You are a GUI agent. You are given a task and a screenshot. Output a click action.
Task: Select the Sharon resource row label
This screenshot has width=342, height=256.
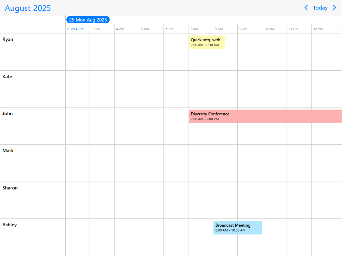pos(10,188)
